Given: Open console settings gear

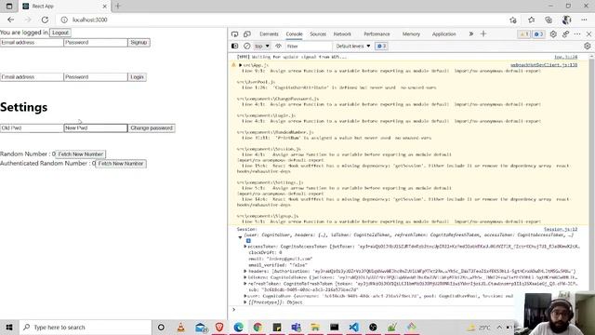Looking at the screenshot, I should click(588, 46).
